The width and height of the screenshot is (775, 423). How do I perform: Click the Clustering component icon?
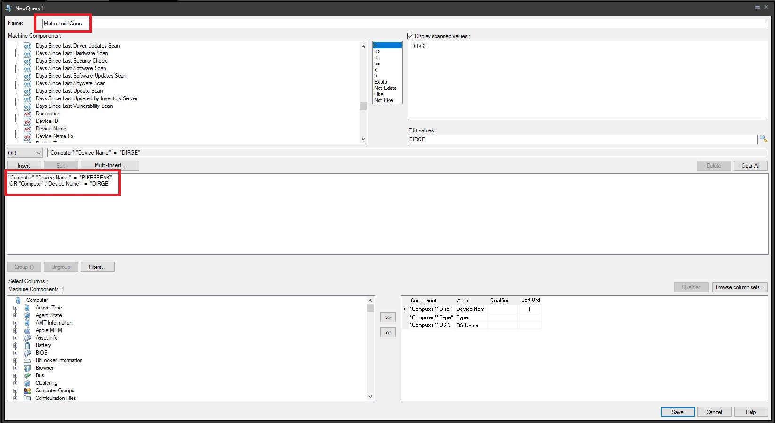point(27,383)
